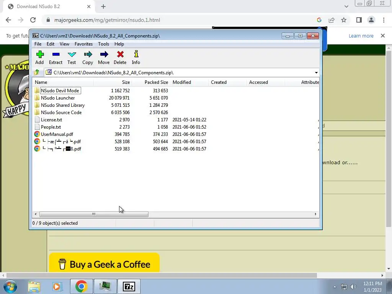Open the Windows Start button
The height and width of the screenshot is (294, 392).
coord(10,286)
